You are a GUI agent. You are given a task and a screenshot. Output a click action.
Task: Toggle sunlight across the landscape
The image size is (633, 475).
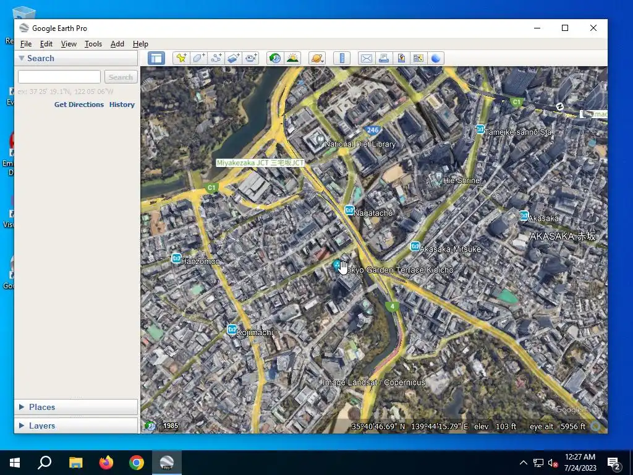(x=292, y=58)
